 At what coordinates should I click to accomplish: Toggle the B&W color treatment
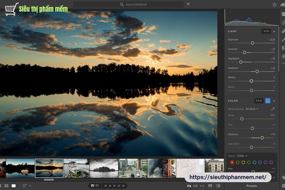pyautogui.click(x=259, y=101)
